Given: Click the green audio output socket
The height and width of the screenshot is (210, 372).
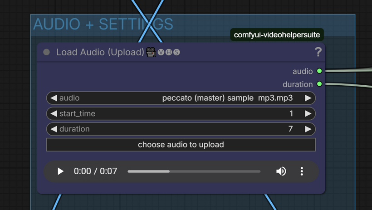Looking at the screenshot, I should pos(319,71).
